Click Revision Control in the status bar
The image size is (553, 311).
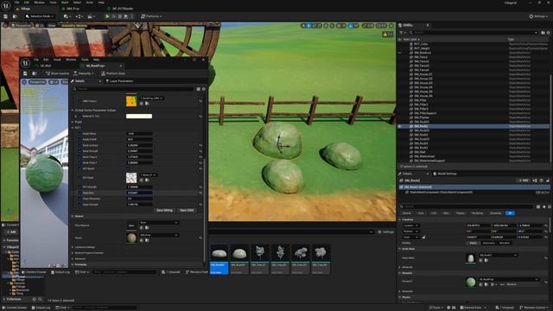point(535,308)
